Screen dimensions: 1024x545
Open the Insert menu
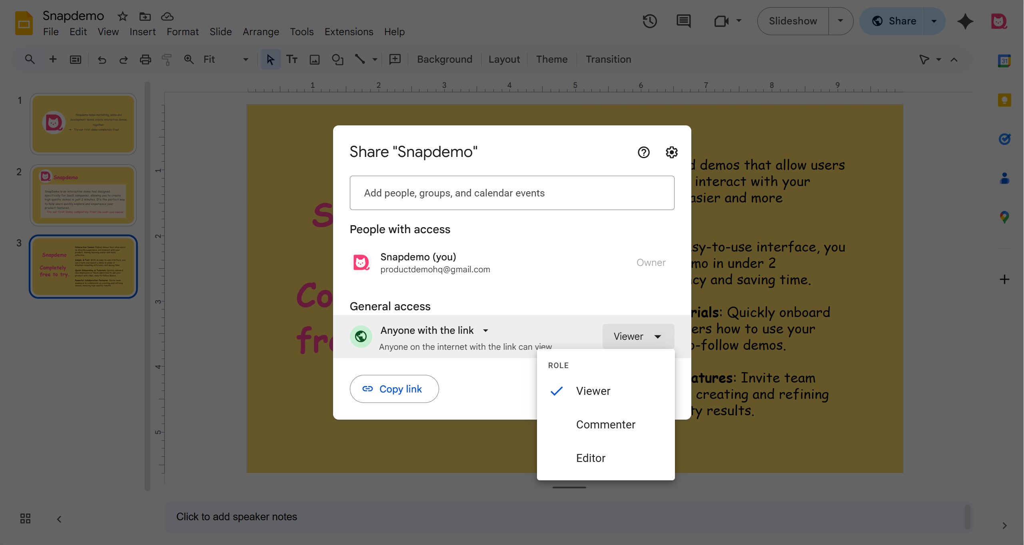(142, 32)
